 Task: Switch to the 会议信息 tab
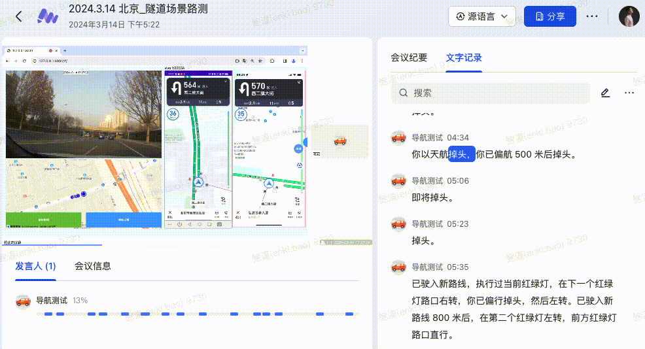[x=92, y=266]
